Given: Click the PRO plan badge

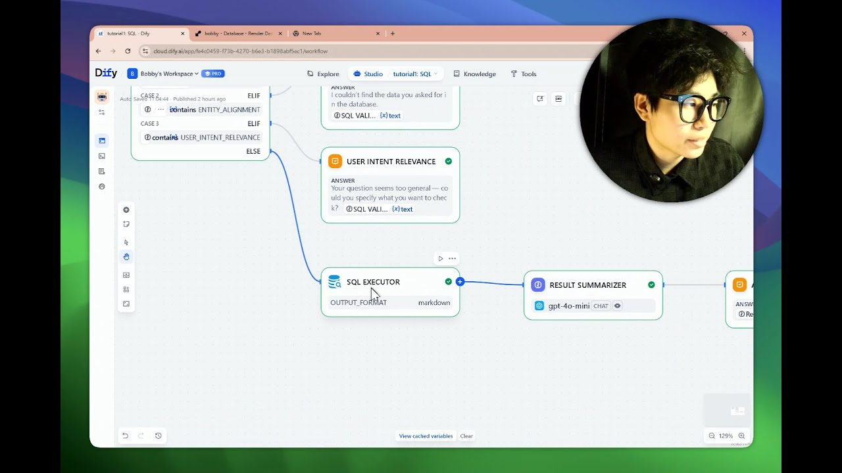Looking at the screenshot, I should (213, 74).
